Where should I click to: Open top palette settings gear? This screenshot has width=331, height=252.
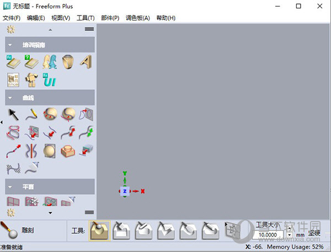(x=11, y=29)
